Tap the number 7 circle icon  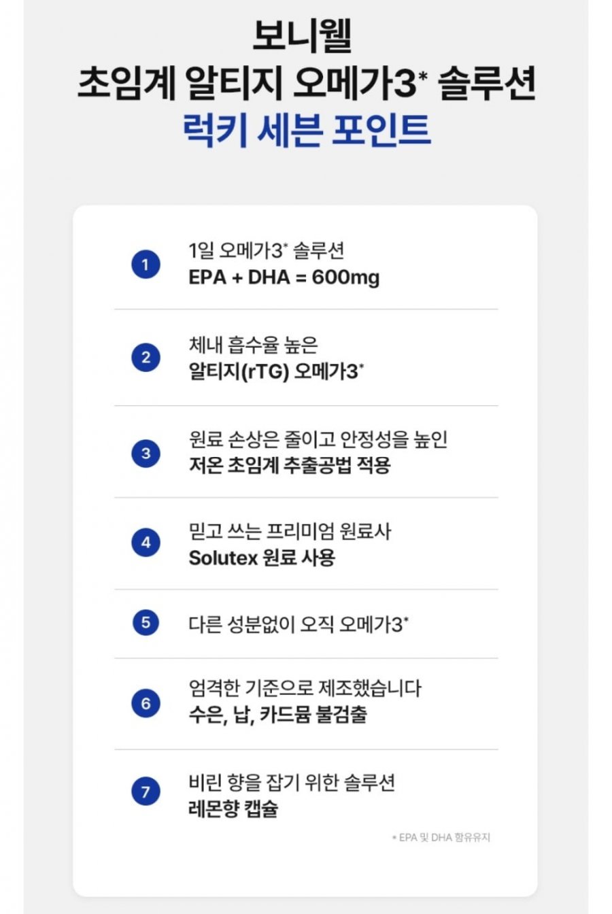(146, 792)
